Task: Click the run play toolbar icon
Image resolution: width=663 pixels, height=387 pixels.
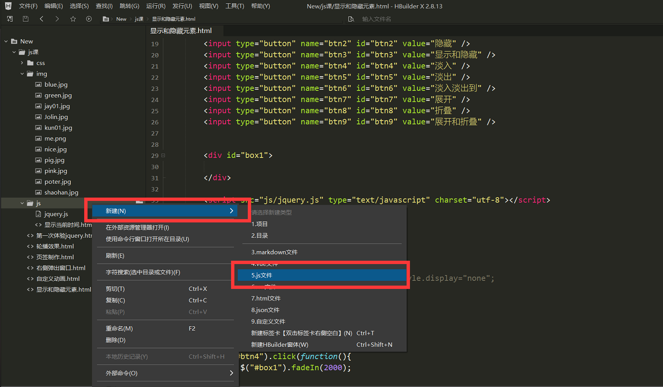Action: point(88,19)
